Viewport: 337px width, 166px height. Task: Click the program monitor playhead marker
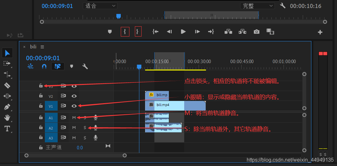tap(119, 16)
